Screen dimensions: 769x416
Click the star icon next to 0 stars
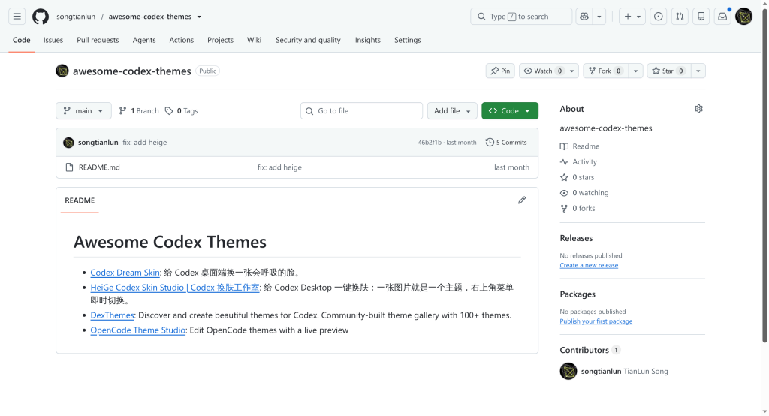pos(564,177)
